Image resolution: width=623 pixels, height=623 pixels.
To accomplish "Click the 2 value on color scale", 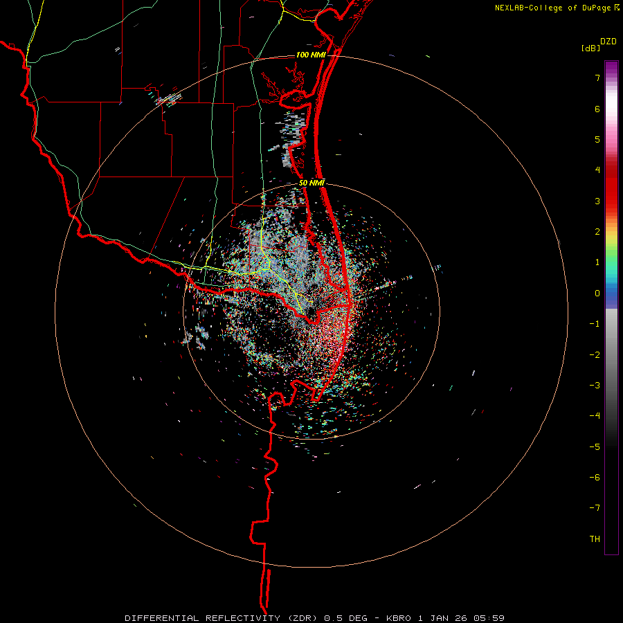I will [597, 232].
